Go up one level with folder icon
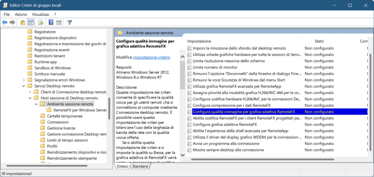The image size is (374, 177). pyautogui.click(x=23, y=23)
